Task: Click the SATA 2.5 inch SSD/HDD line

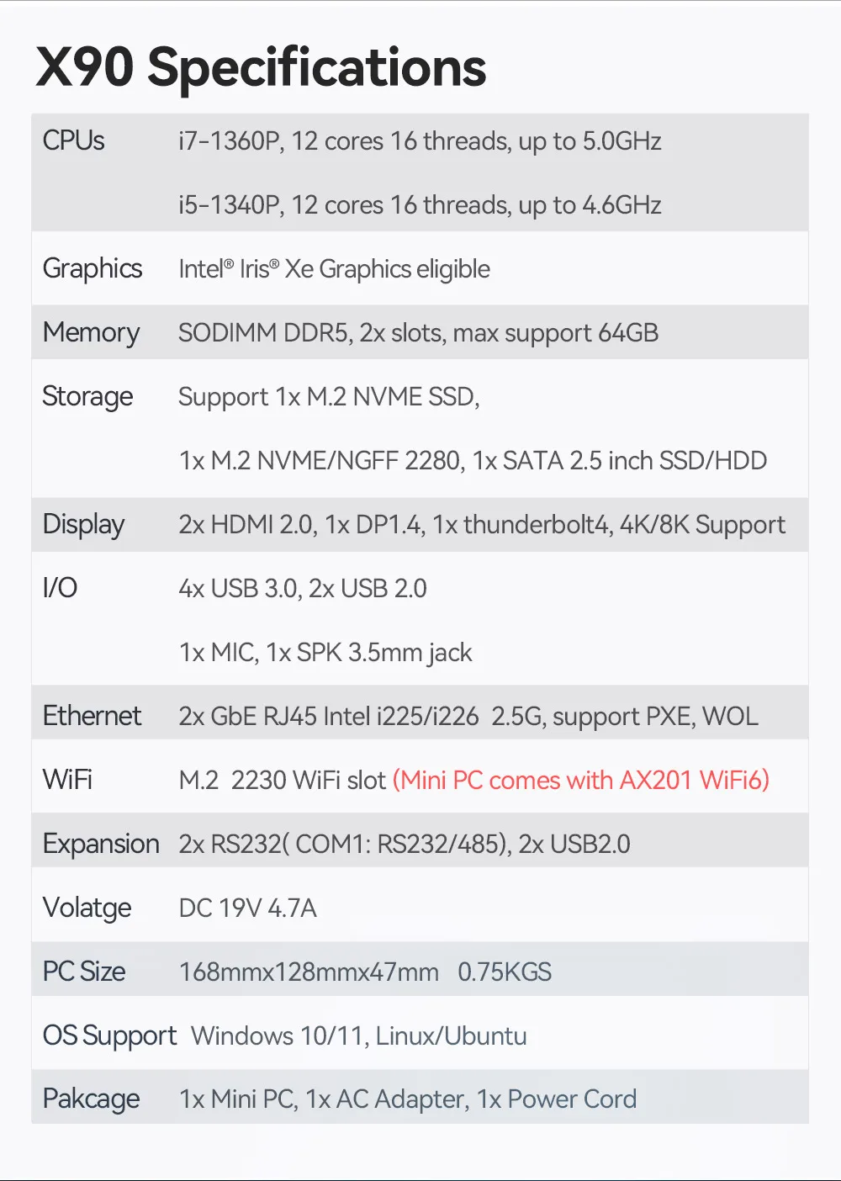Action: (x=473, y=461)
